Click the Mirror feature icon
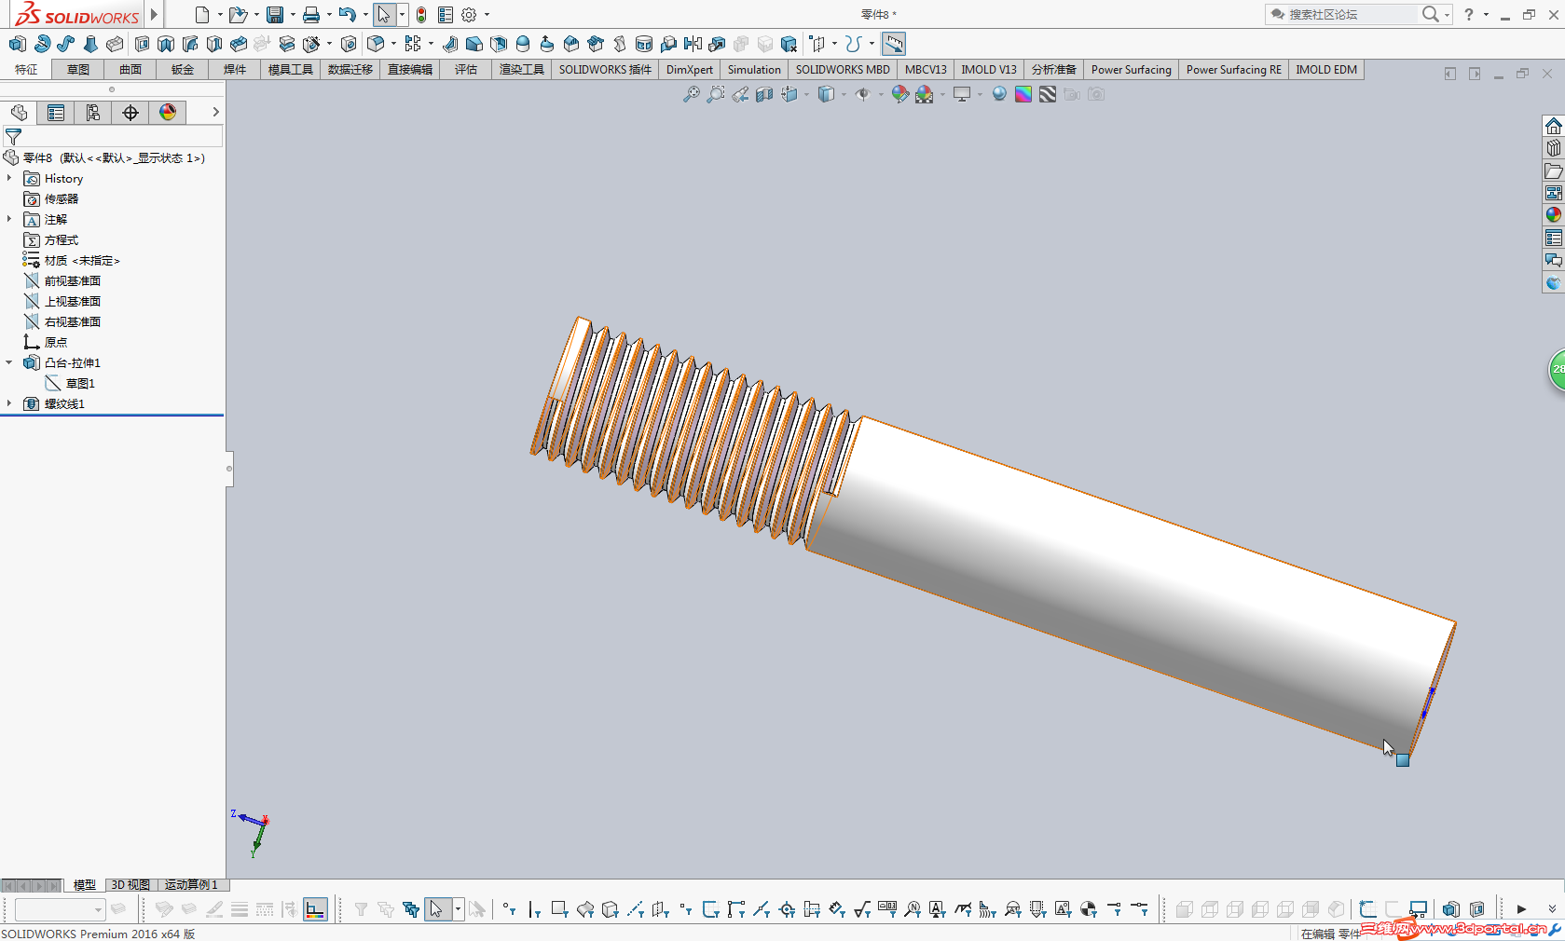The width and height of the screenshot is (1565, 941). (x=693, y=44)
